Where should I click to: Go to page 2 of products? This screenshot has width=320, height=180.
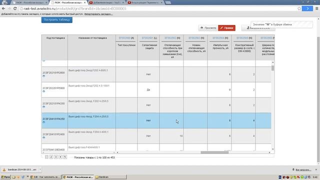(x=51, y=157)
